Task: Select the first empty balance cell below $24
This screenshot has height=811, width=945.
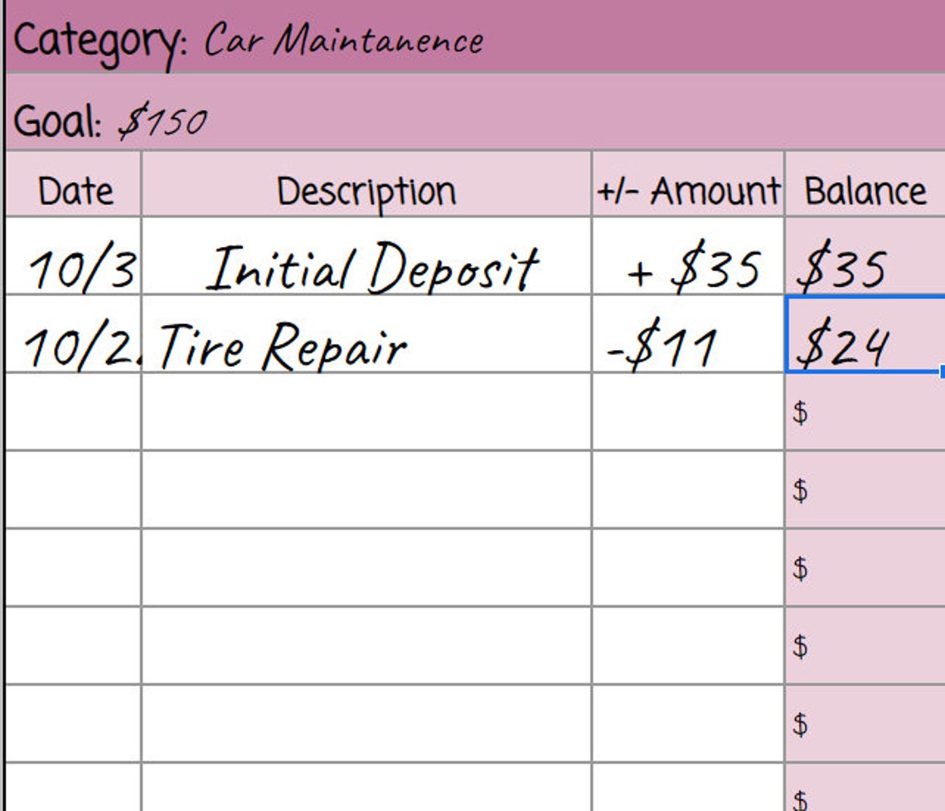Action: coord(865,411)
